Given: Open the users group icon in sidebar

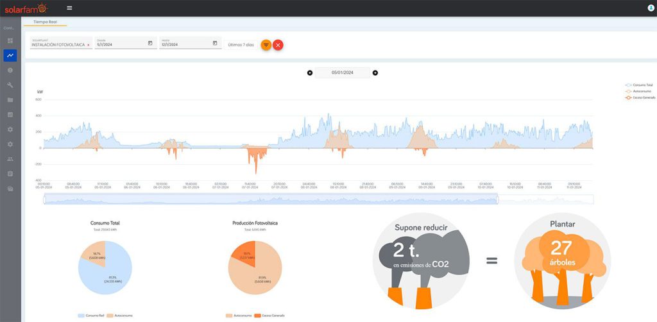Looking at the screenshot, I should (x=10, y=158).
